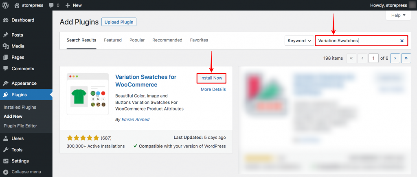Click the Collapse menu arrow icon

(6, 172)
